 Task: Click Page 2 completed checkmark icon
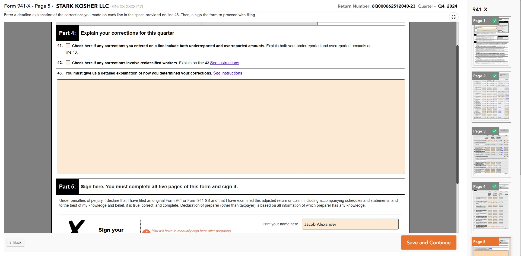tap(495, 76)
